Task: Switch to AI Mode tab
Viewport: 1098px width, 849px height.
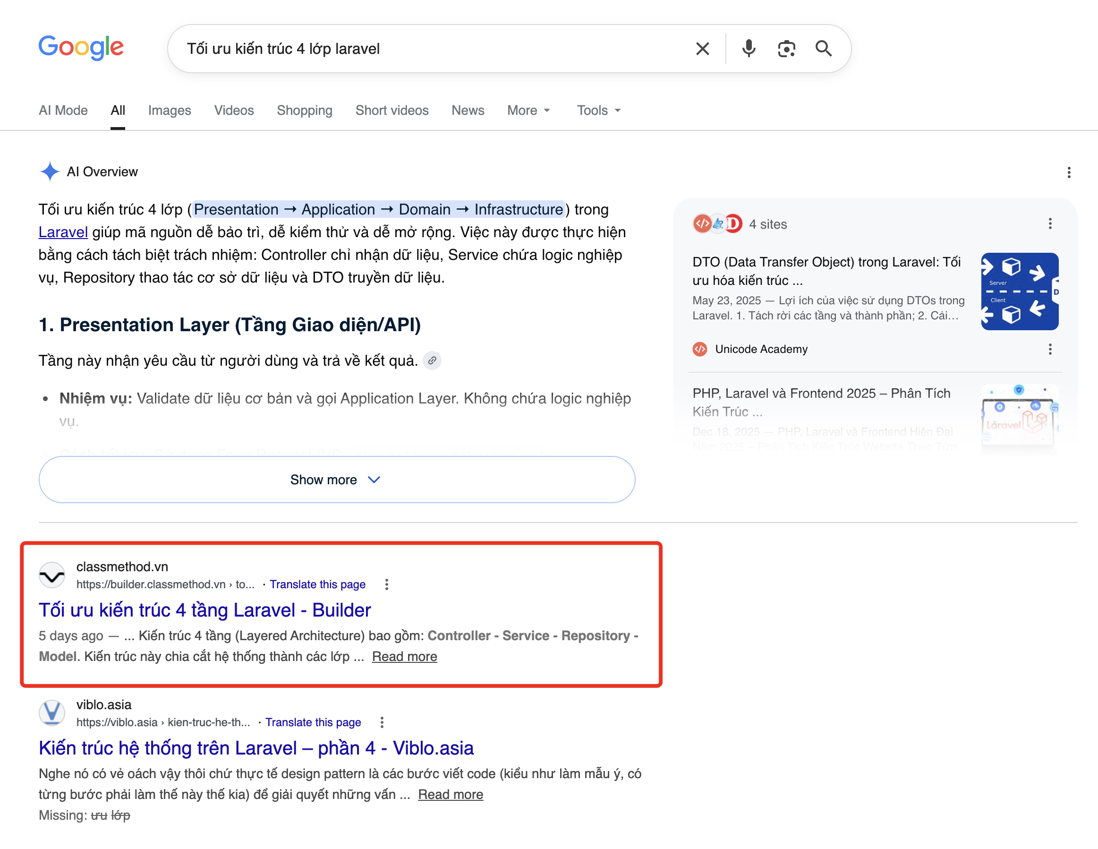Action: [x=63, y=110]
